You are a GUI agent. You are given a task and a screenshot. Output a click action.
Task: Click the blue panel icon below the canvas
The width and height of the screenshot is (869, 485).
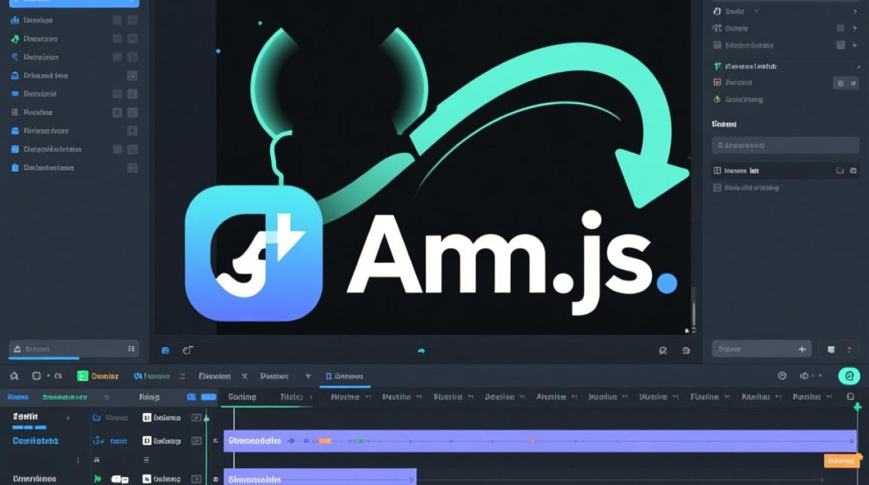[165, 350]
